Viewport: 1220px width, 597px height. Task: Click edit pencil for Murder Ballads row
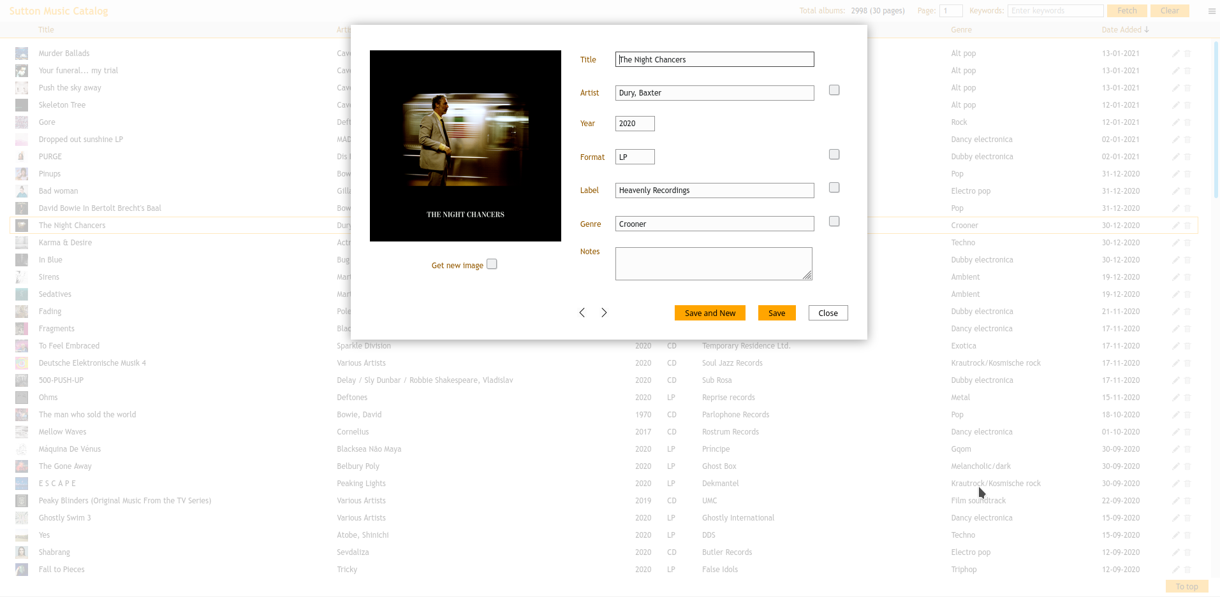point(1175,54)
